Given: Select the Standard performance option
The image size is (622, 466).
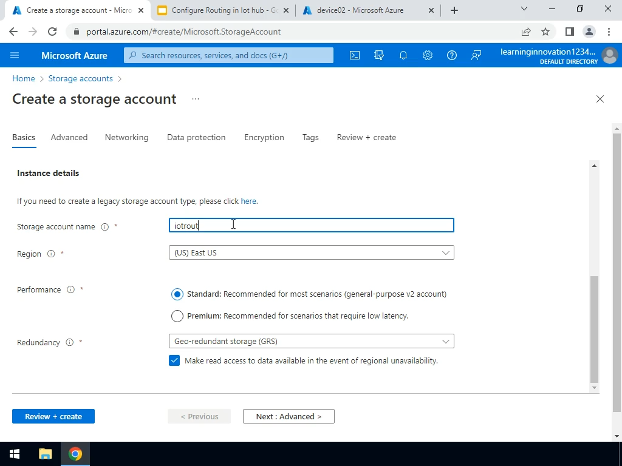Looking at the screenshot, I should point(177,294).
